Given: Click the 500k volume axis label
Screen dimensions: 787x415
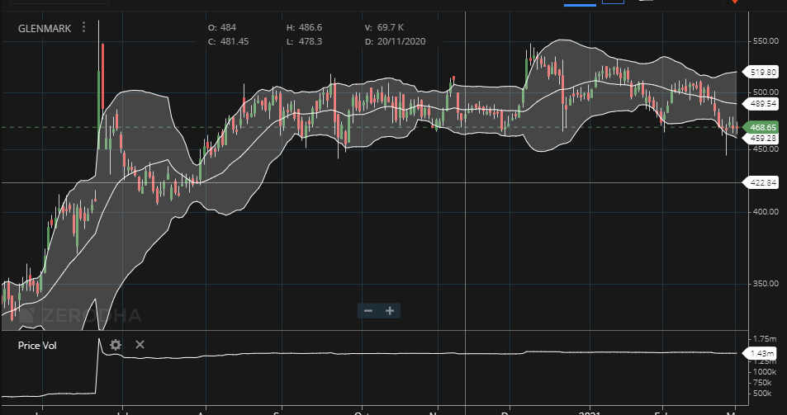Looking at the screenshot, I should pyautogui.click(x=762, y=393).
